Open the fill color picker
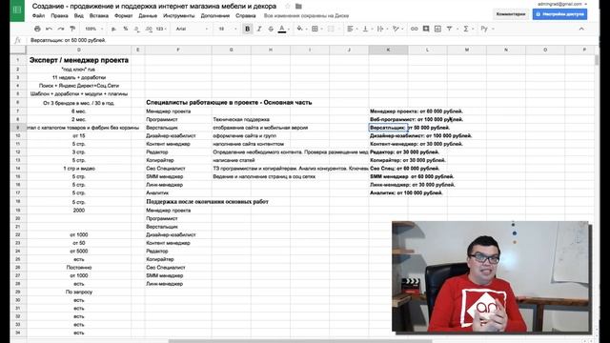The height and width of the screenshot is (343, 610). coord(300,29)
